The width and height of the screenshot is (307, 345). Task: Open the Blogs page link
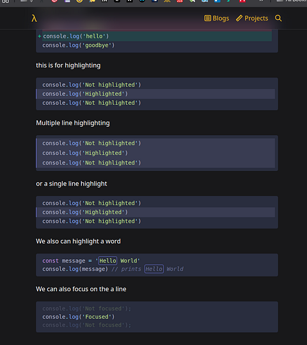click(x=217, y=19)
